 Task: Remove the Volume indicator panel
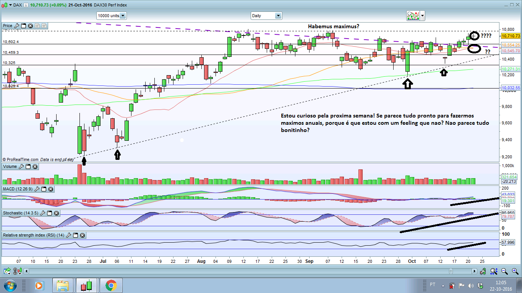tap(35, 167)
